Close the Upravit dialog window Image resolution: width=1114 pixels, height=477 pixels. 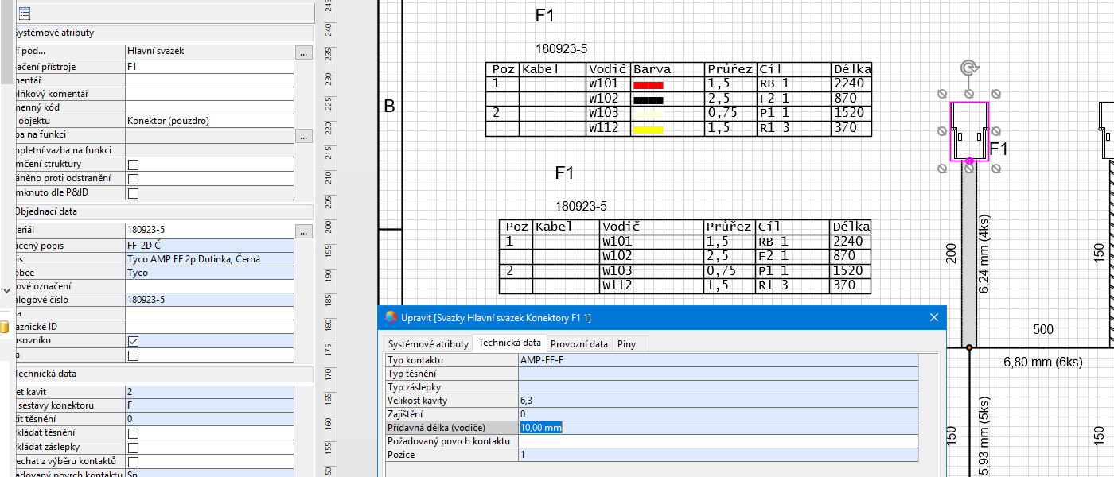pyautogui.click(x=934, y=317)
